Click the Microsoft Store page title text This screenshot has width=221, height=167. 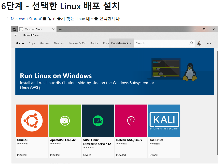click(x=31, y=35)
